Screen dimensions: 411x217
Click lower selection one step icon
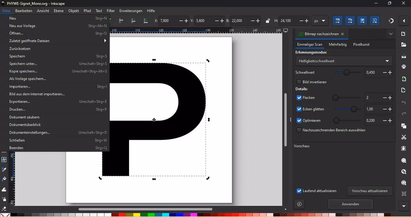(x=134, y=21)
